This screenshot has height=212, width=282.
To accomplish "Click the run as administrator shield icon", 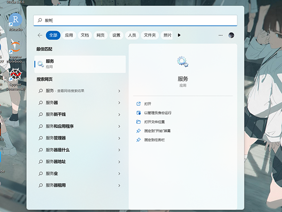I will (x=138, y=113).
